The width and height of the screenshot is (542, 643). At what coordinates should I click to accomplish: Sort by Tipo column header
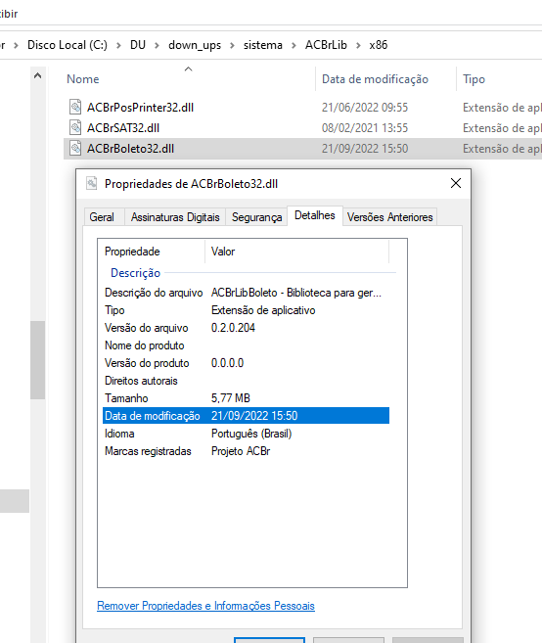[474, 79]
